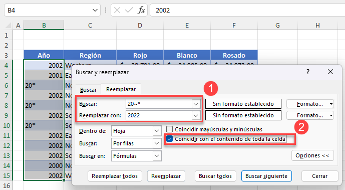Open the first Formato button arrow for Buscar
The height and width of the screenshot is (190, 345).
click(331, 104)
